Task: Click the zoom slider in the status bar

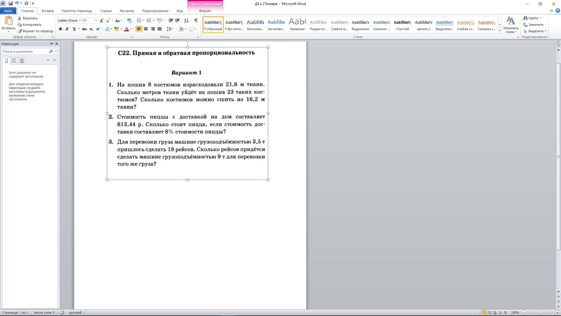Action: (540, 312)
